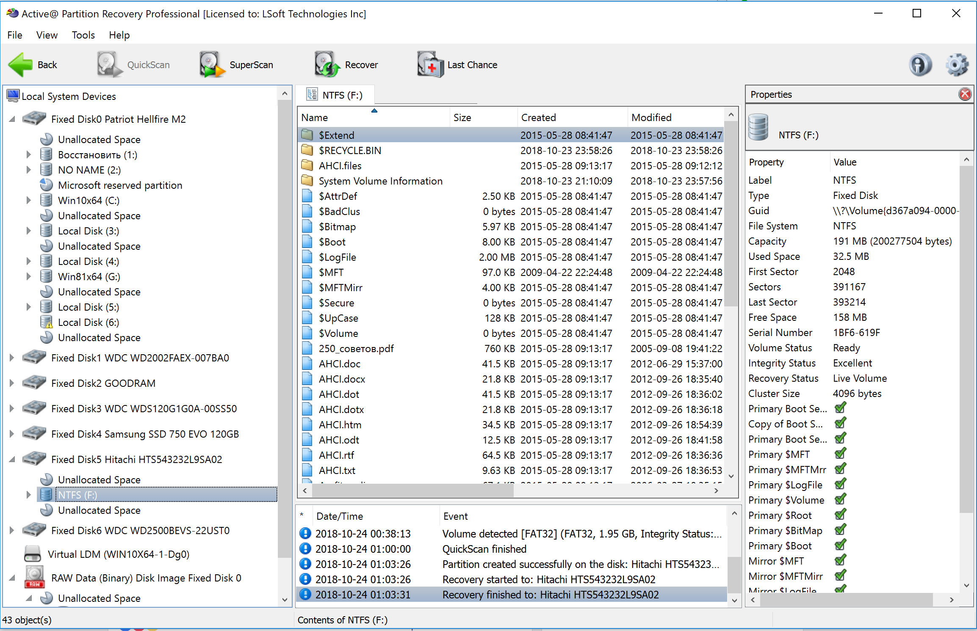
Task: Click the Recover toolbar icon
Action: [x=327, y=65]
